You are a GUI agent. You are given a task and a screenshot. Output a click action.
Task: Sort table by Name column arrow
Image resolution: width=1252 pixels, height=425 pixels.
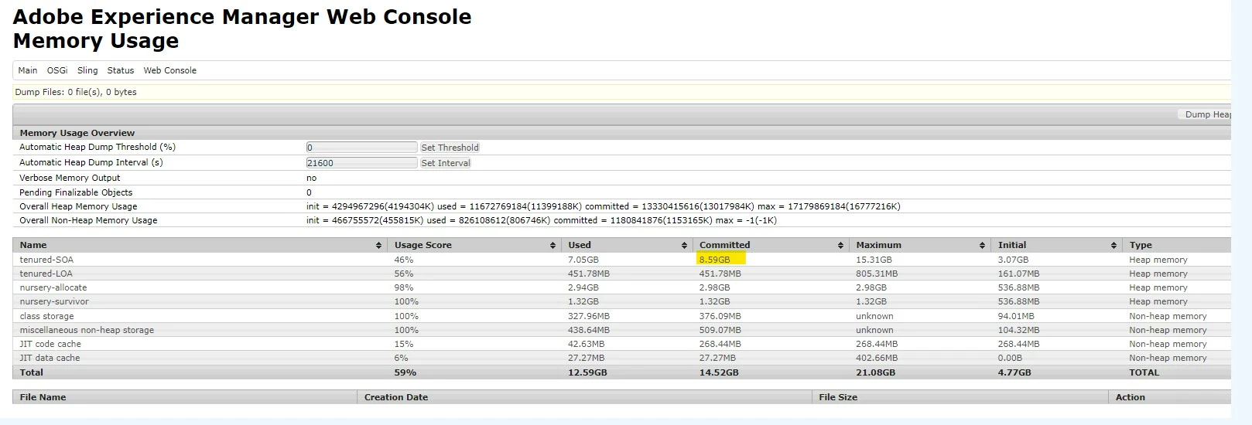coord(378,246)
